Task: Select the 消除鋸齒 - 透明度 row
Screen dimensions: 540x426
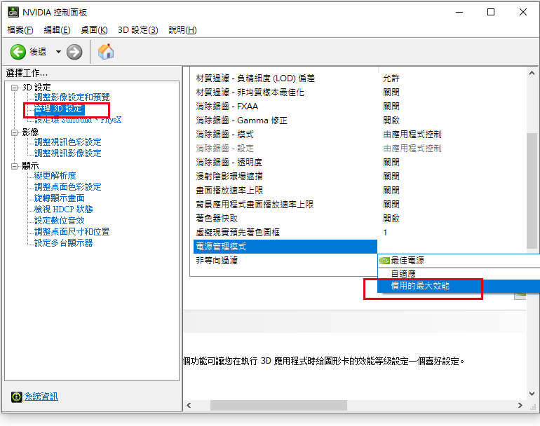Action: click(x=285, y=163)
